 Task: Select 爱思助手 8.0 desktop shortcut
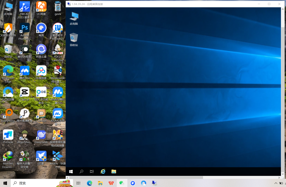tap(58, 31)
